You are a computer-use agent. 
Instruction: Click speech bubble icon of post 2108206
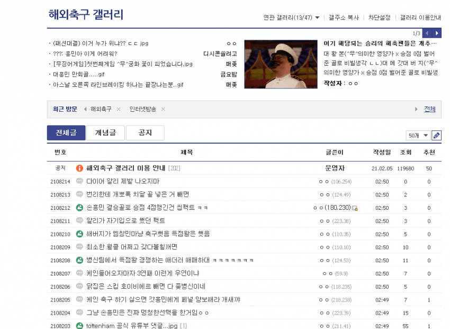point(79,287)
